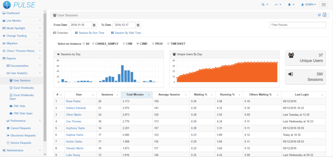Click the Filter Results input field

297,25
